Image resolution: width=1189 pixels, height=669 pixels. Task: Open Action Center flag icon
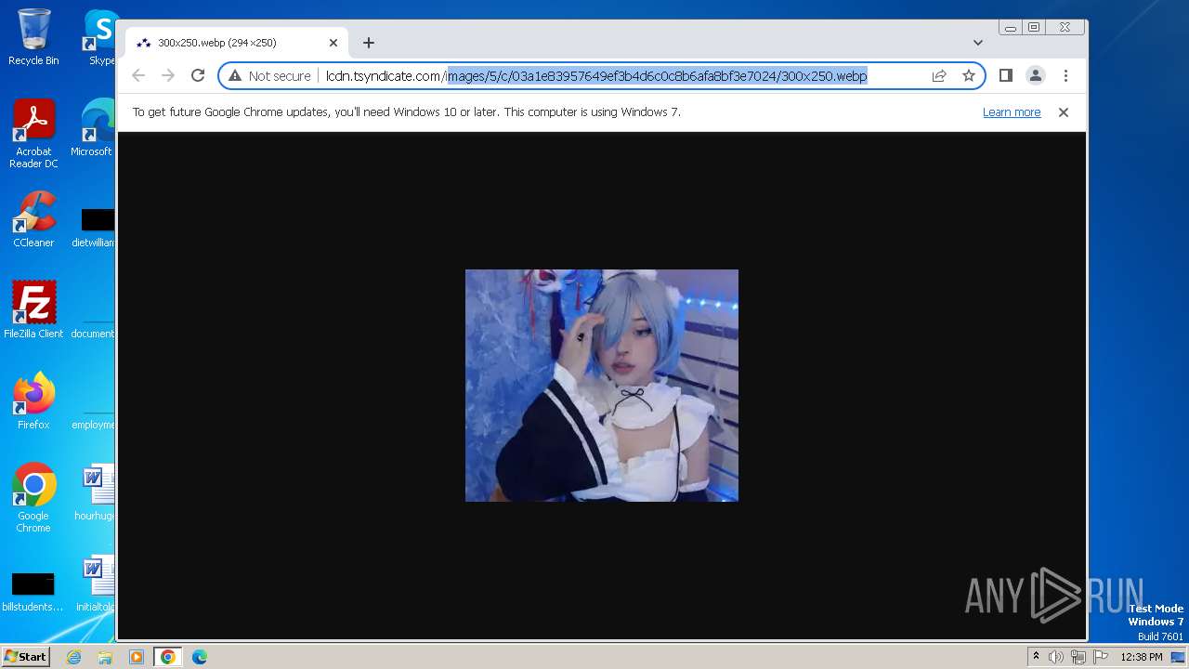coord(1101,657)
